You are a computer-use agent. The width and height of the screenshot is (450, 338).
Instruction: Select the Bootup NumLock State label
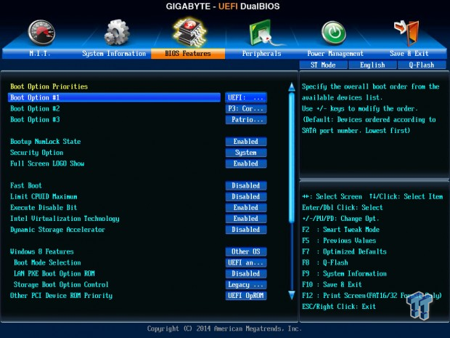pyautogui.click(x=45, y=142)
